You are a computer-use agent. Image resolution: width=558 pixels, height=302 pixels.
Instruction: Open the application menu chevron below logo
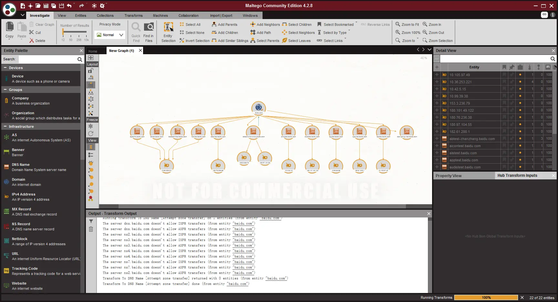23,15
